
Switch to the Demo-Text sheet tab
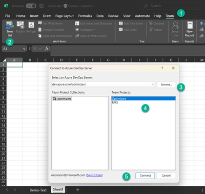(38, 190)
